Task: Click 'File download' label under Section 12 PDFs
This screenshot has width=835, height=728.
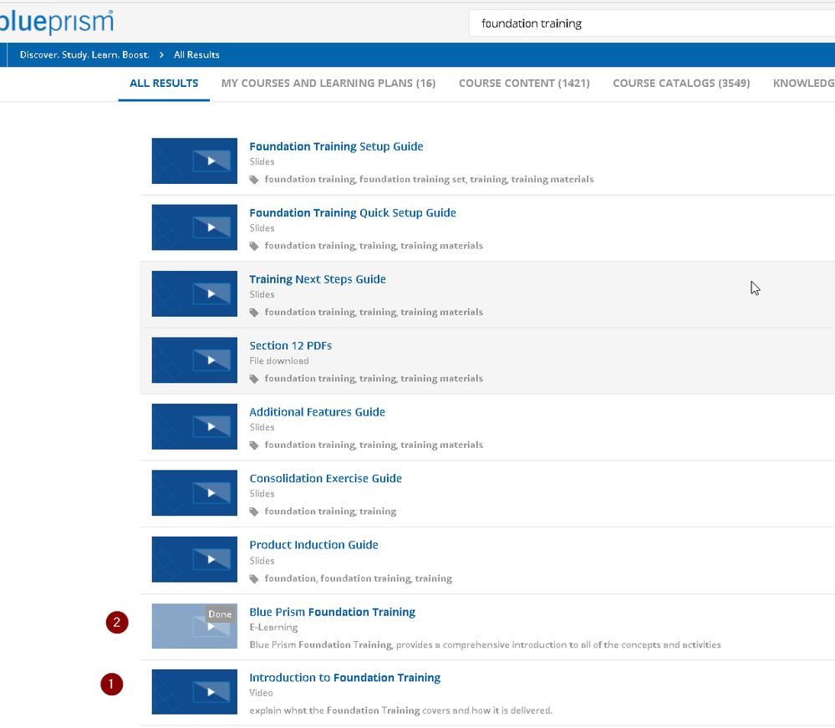Action: coord(279,361)
